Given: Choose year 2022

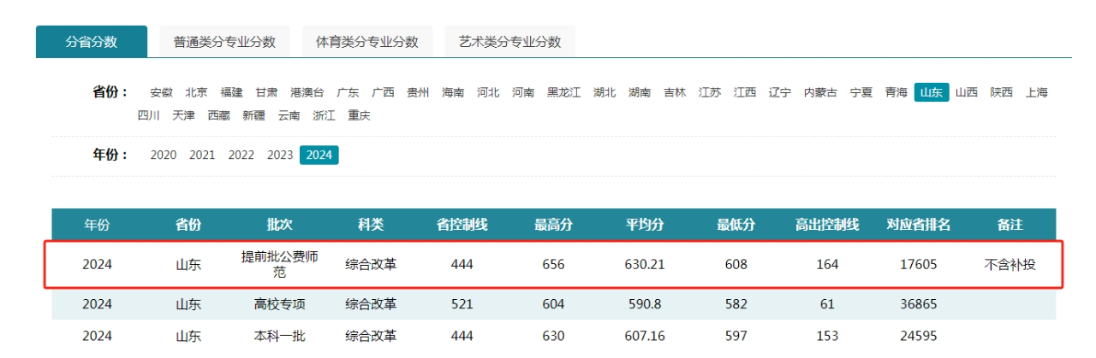Looking at the screenshot, I should 241,155.
